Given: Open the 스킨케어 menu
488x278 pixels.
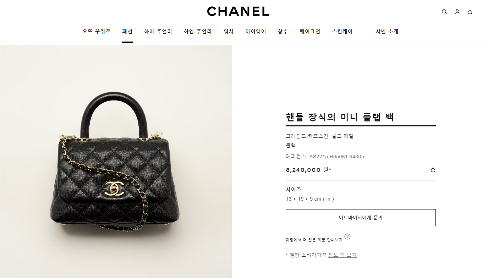Looking at the screenshot, I should (342, 31).
